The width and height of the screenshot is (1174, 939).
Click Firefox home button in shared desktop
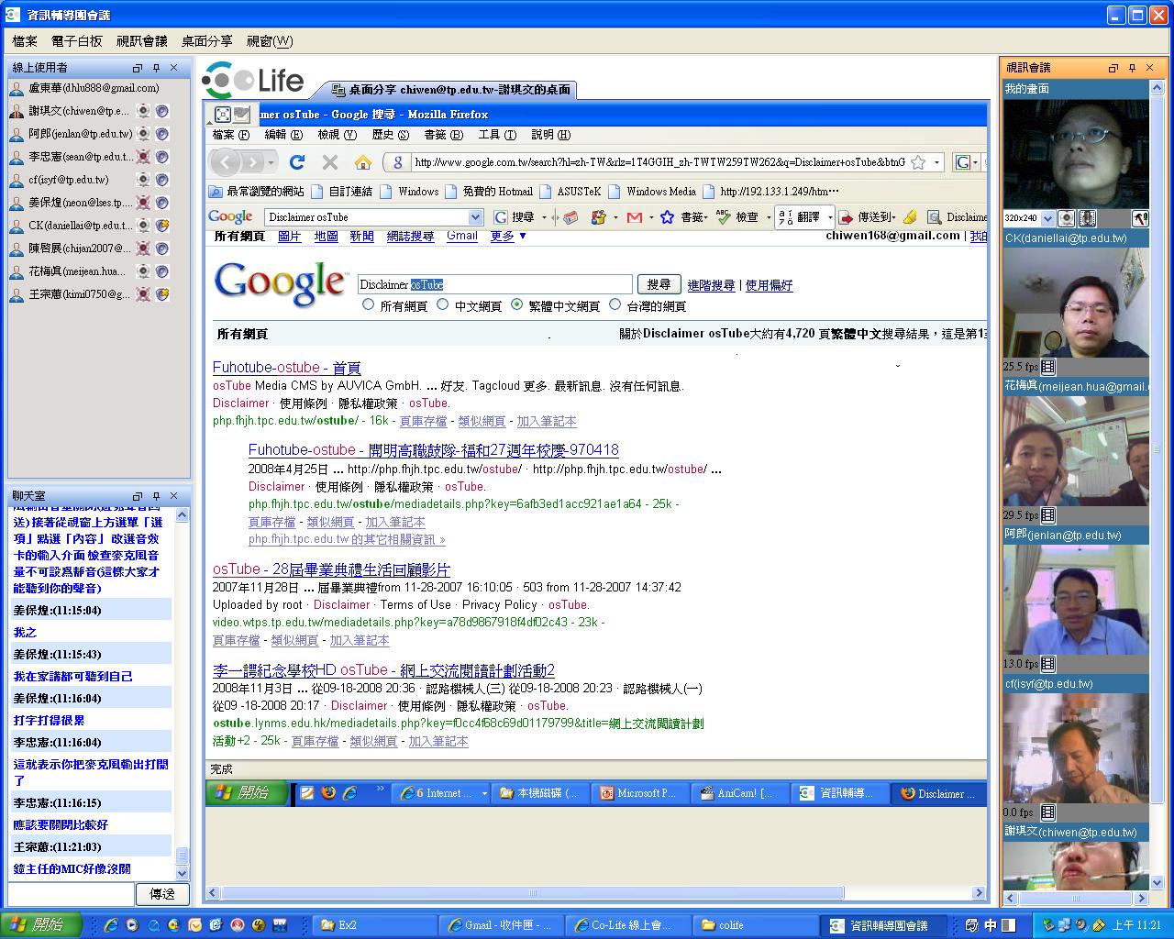(x=363, y=162)
